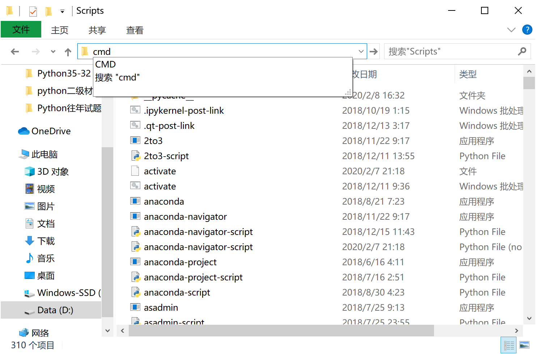Open the 文件 menu
Screen dimensions: 536x354
pos(21,29)
